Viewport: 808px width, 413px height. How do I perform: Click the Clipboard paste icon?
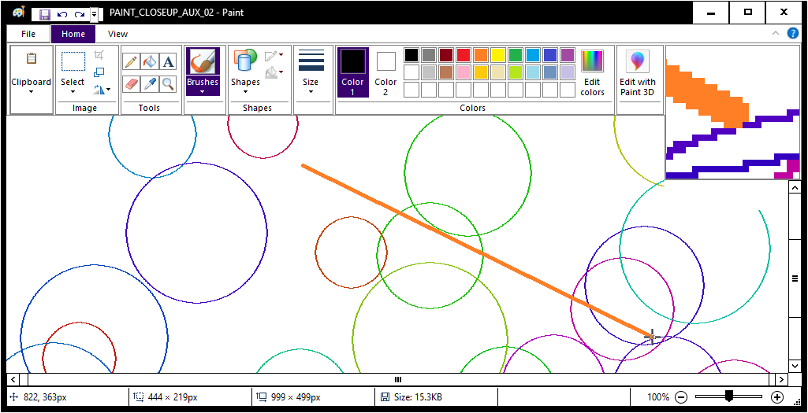click(x=32, y=59)
